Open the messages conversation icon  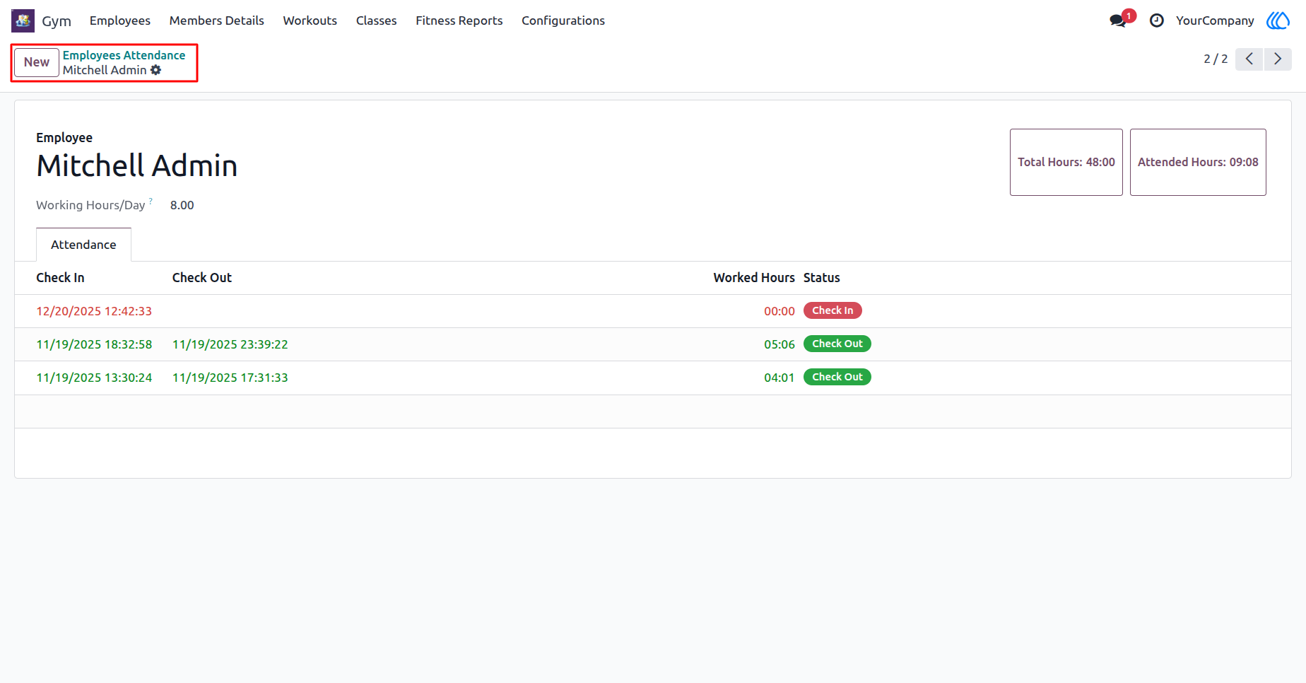pos(1117,21)
